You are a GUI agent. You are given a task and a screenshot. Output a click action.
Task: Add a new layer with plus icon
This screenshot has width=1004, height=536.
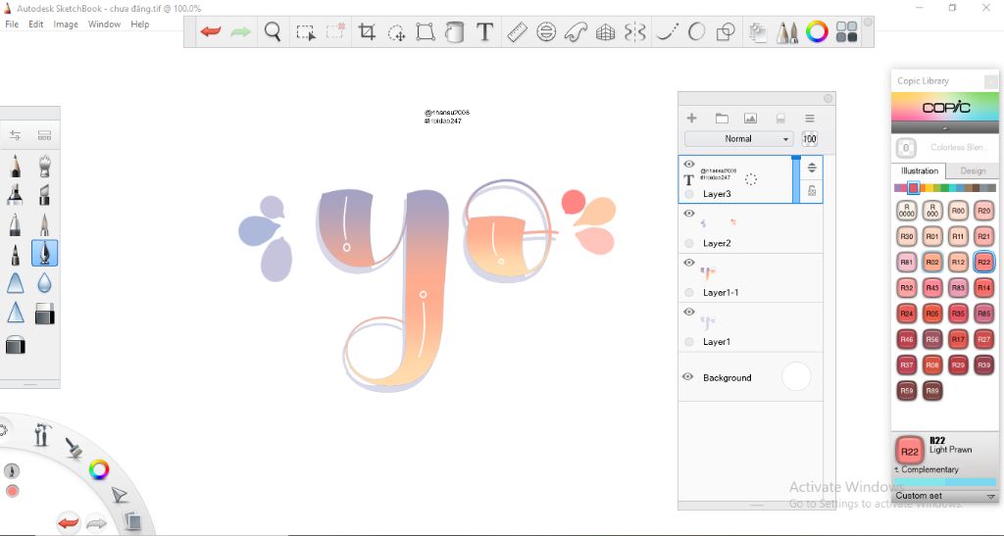coord(691,119)
